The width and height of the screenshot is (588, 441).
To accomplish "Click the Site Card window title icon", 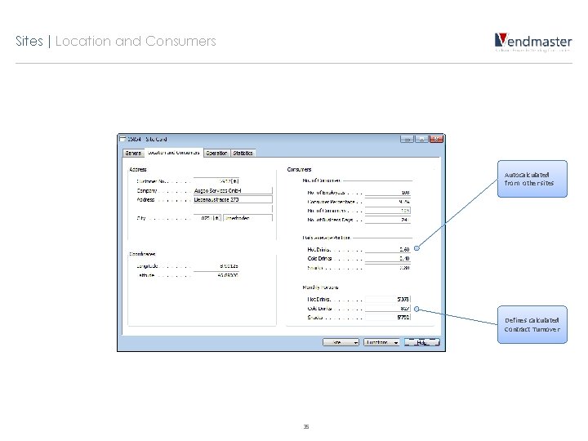I will [122, 139].
